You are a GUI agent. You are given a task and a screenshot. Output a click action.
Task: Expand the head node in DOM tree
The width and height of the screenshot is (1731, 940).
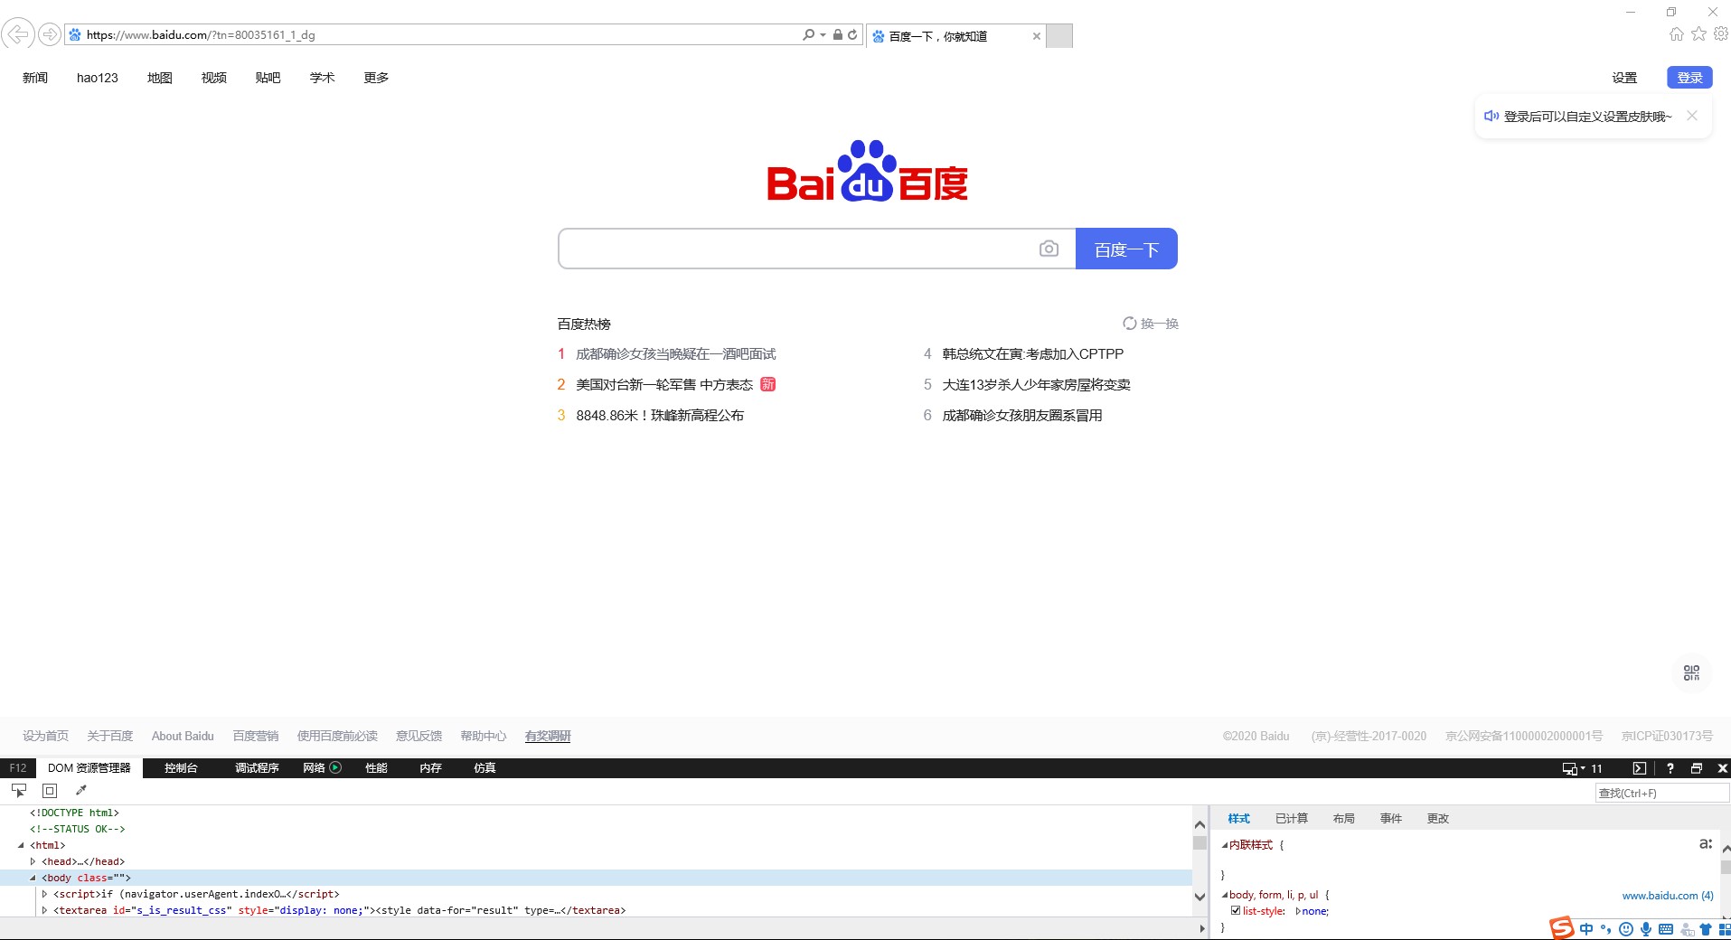click(x=33, y=861)
